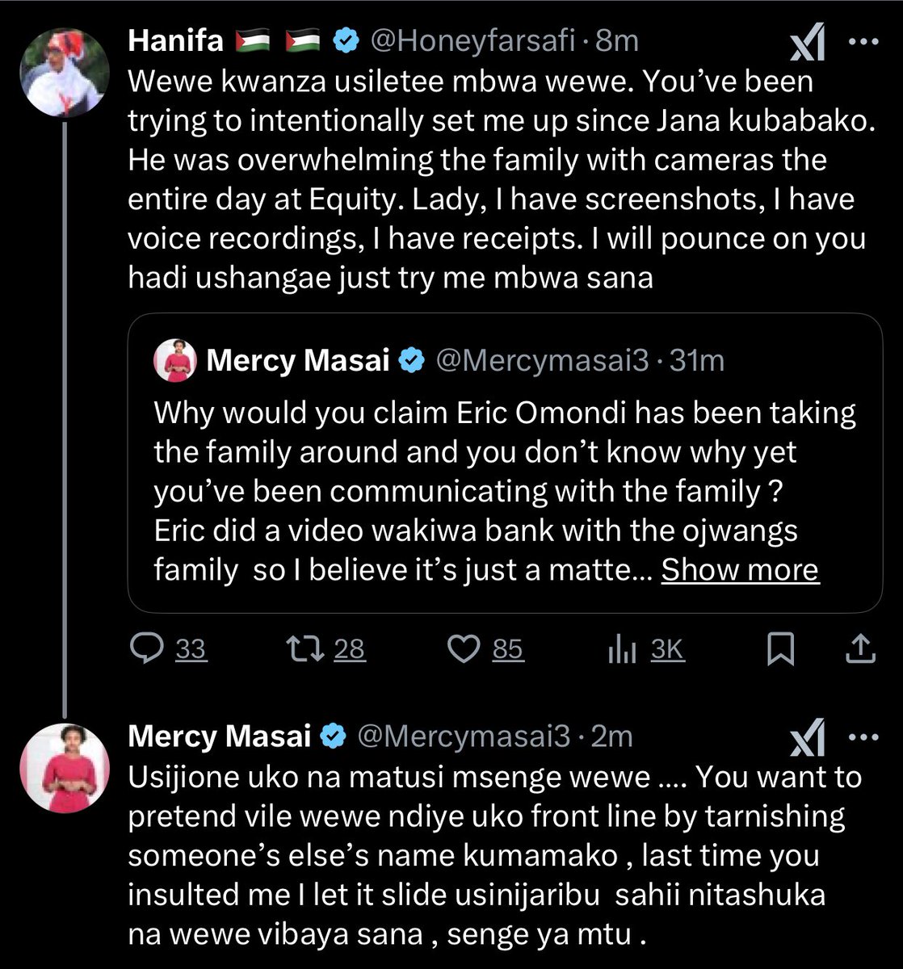Expand quoted tweet with Show more
This screenshot has height=969, width=903.
coord(740,570)
